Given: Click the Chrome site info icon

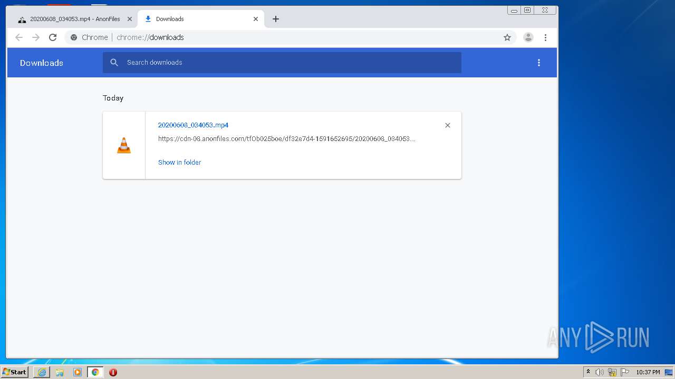Looking at the screenshot, I should pyautogui.click(x=74, y=37).
